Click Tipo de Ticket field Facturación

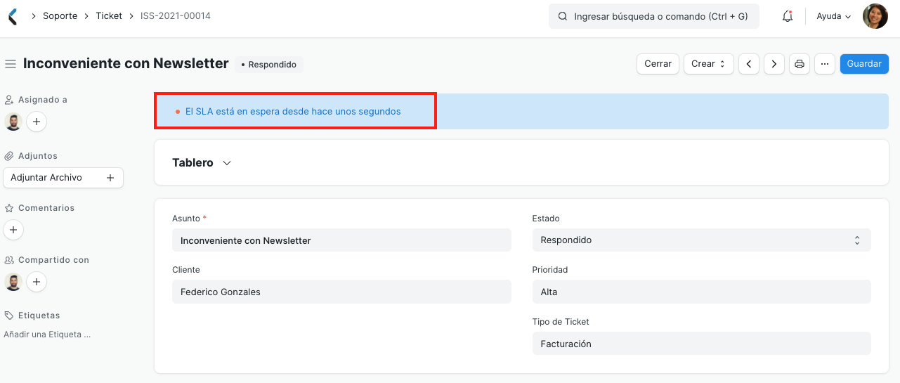pos(702,344)
